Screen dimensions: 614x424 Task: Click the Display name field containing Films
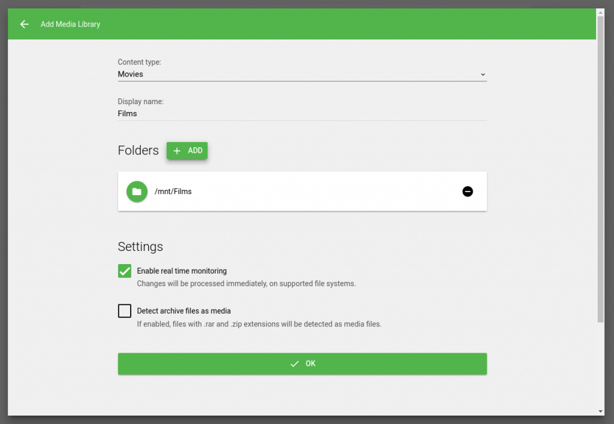coord(302,113)
